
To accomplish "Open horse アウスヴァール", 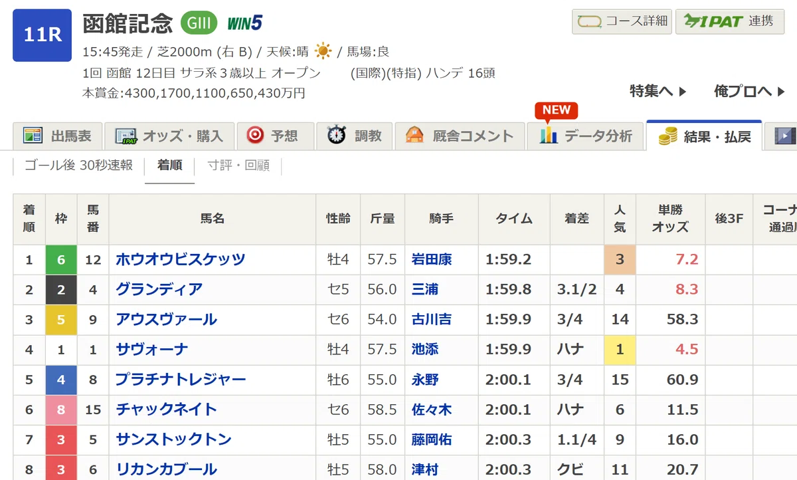I will [166, 319].
